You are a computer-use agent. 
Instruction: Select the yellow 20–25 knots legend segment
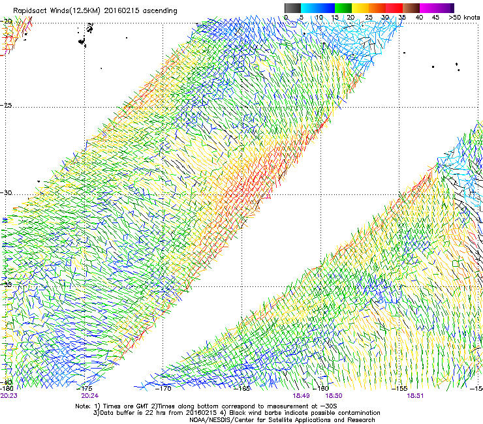tap(360, 8)
